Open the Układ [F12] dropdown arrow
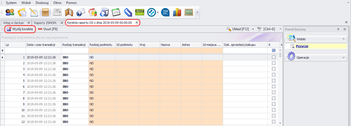This screenshot has width=351, height=126. [253, 29]
